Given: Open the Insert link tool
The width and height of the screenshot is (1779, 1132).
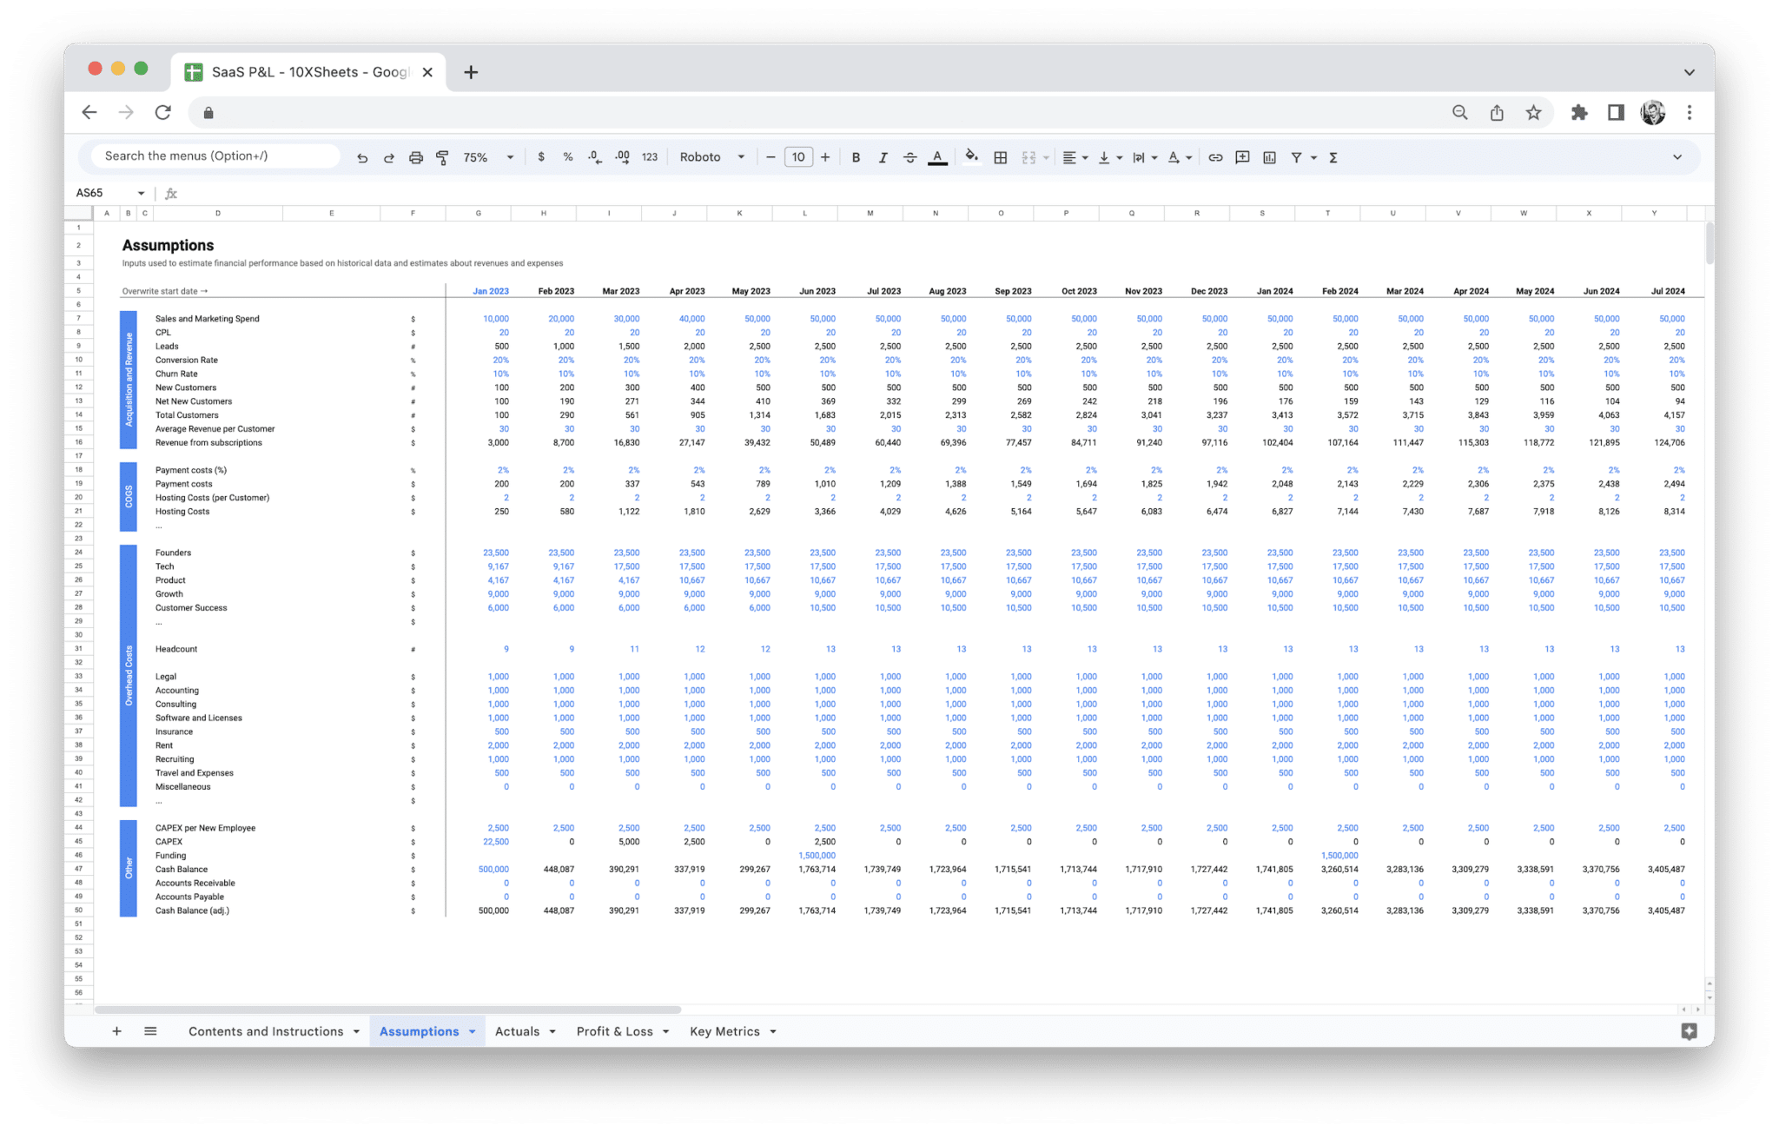Looking at the screenshot, I should click(1215, 157).
